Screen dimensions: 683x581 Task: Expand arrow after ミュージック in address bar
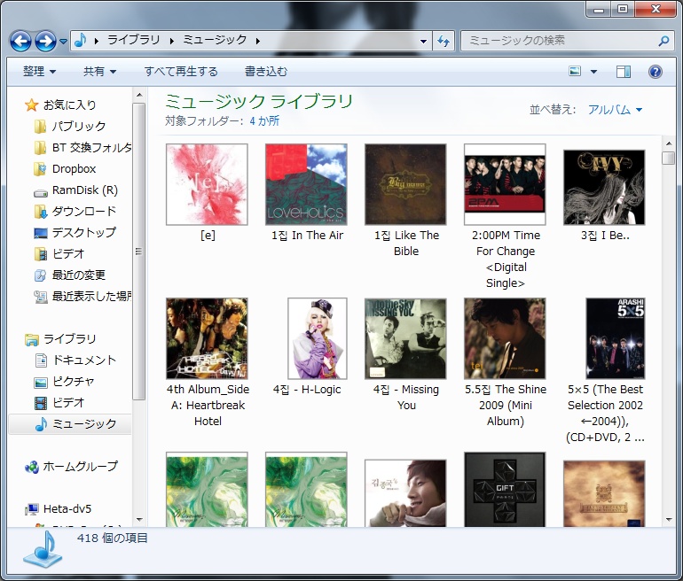pos(258,41)
